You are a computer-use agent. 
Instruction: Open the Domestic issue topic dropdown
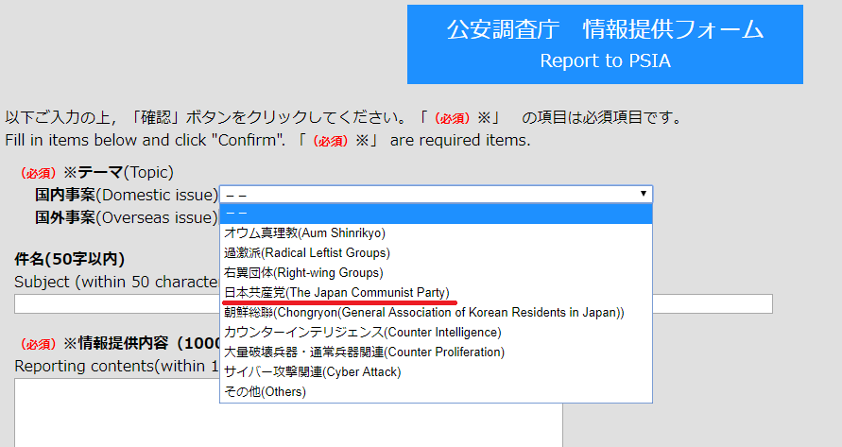click(x=436, y=194)
